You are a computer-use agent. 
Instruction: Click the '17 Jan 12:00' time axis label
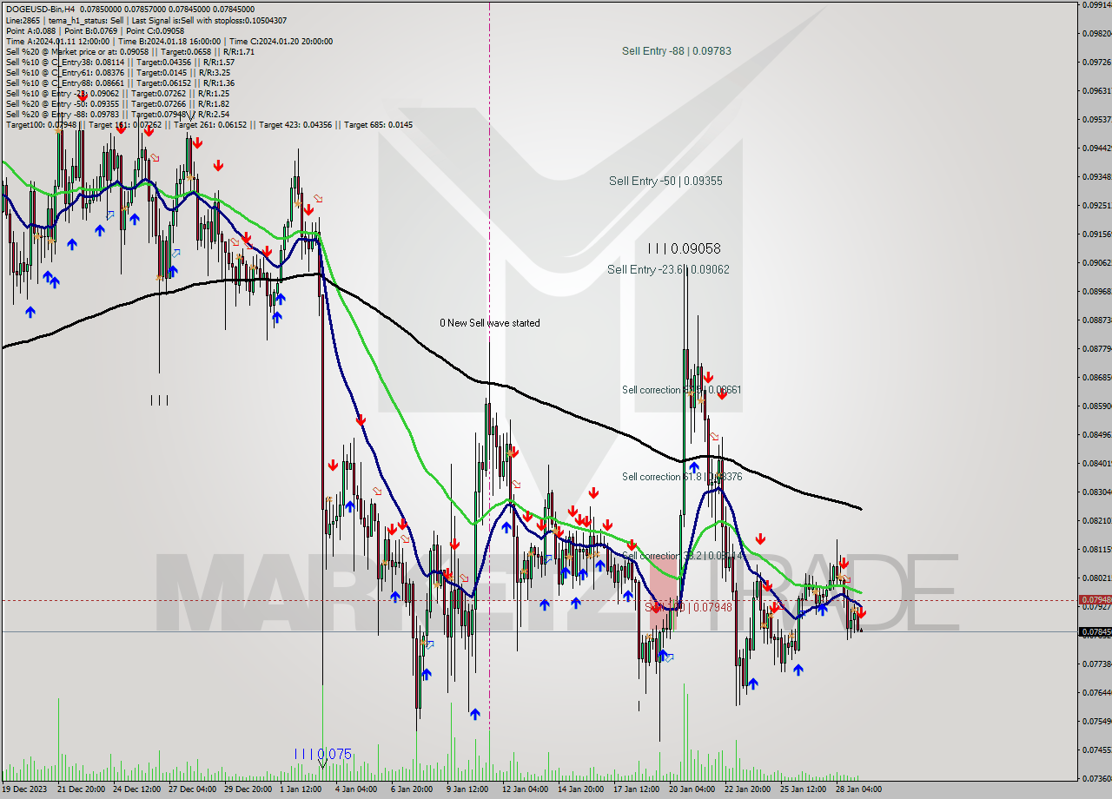[637, 789]
